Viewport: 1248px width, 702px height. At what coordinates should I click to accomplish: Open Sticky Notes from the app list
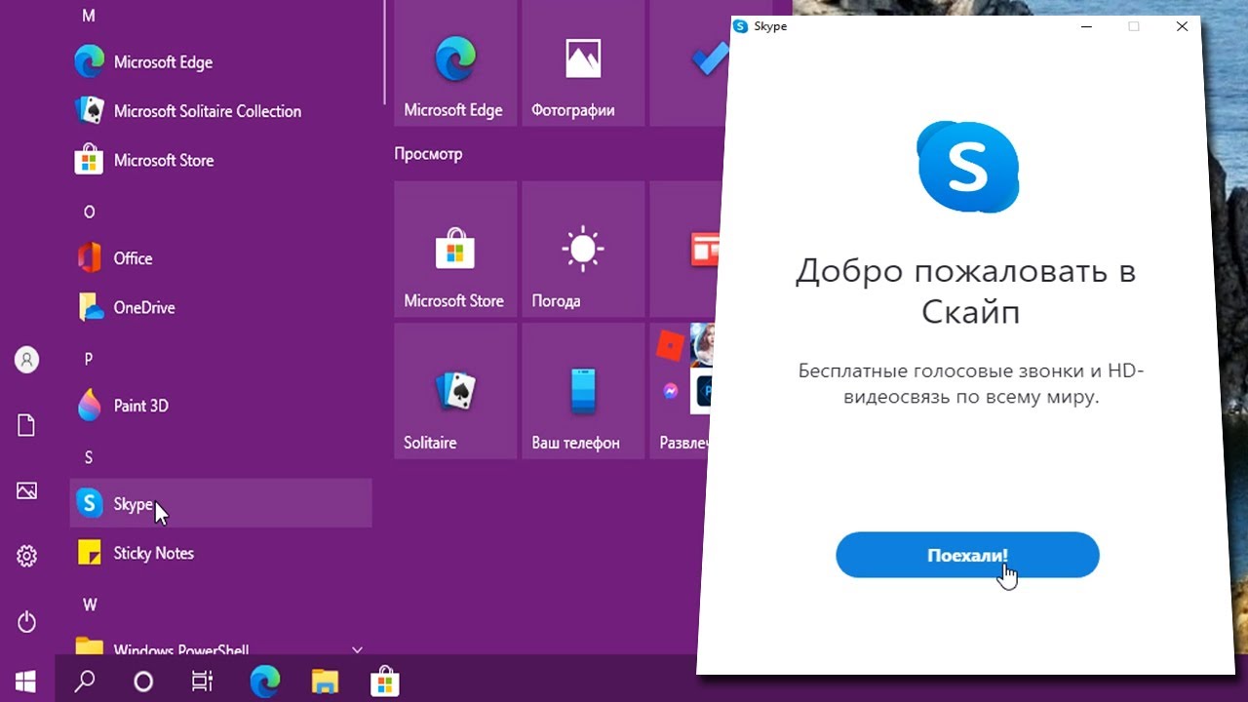(x=220, y=553)
